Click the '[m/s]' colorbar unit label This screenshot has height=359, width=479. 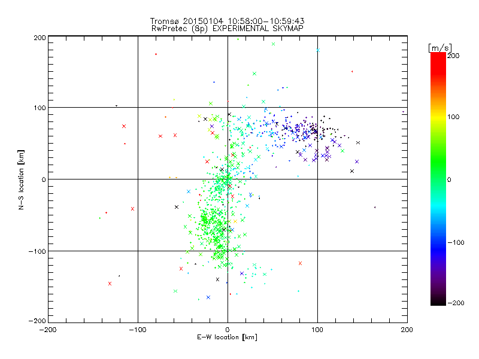pyautogui.click(x=440, y=48)
